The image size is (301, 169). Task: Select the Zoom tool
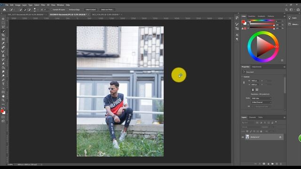coord(3,100)
